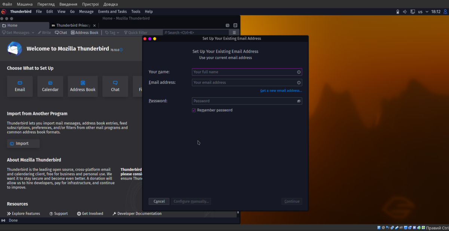The width and height of the screenshot is (449, 231).
Task: Click VirtualBox USB device status icon
Action: [397, 228]
